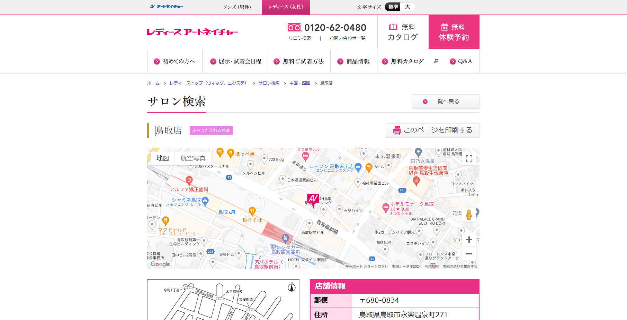Click the 鳥取医療生活協同組合 hospital pin
The height and width of the screenshot is (320, 627).
(416, 181)
